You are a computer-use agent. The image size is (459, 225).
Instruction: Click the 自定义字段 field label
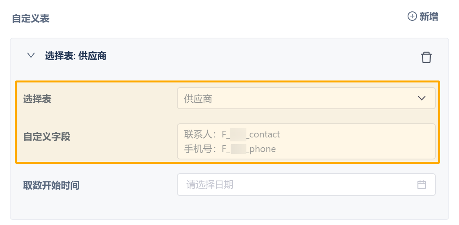click(47, 137)
